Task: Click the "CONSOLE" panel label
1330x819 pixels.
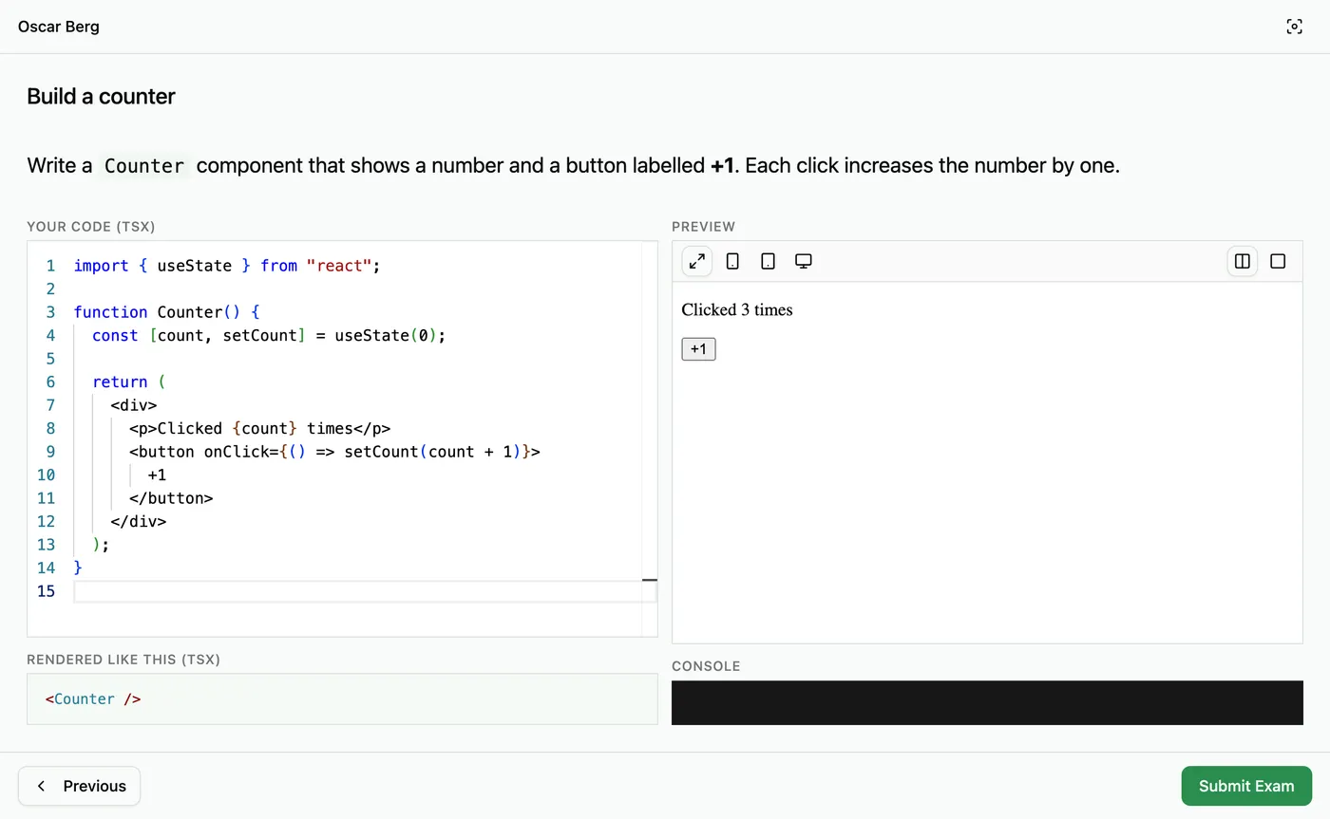Action: point(706,666)
